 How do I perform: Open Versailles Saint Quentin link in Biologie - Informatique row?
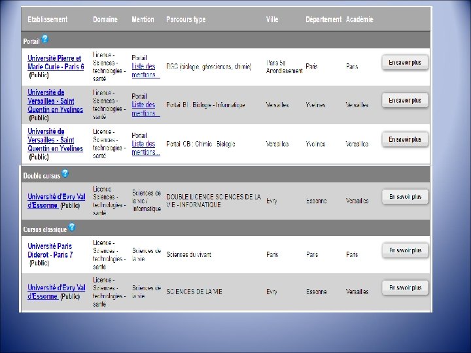coord(55,101)
